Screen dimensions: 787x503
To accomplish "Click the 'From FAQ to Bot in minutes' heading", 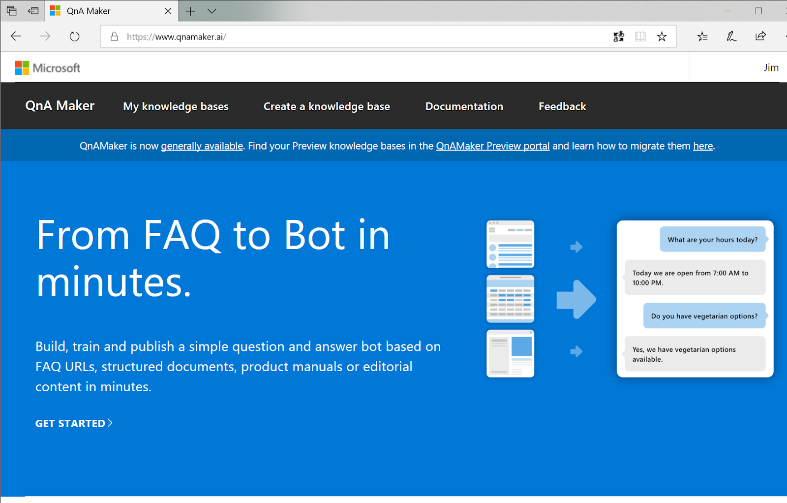I will [213, 258].
